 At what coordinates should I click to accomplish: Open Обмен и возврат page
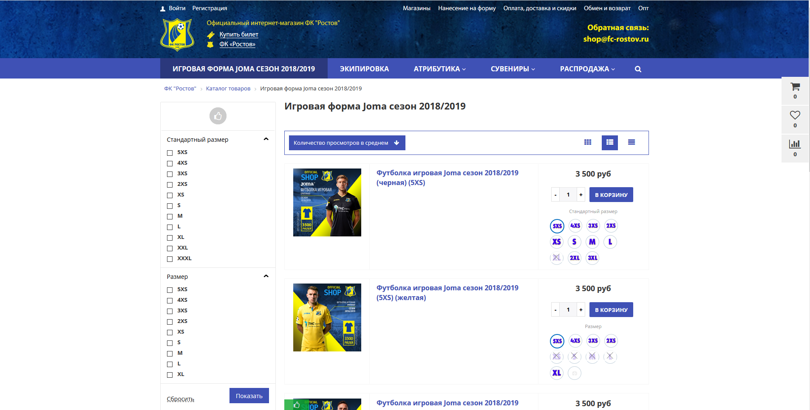(x=607, y=8)
